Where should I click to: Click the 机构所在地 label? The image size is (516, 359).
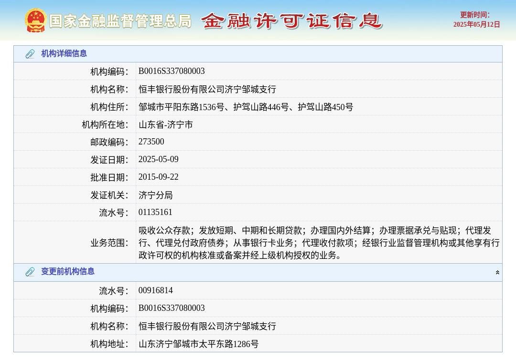[x=105, y=125]
